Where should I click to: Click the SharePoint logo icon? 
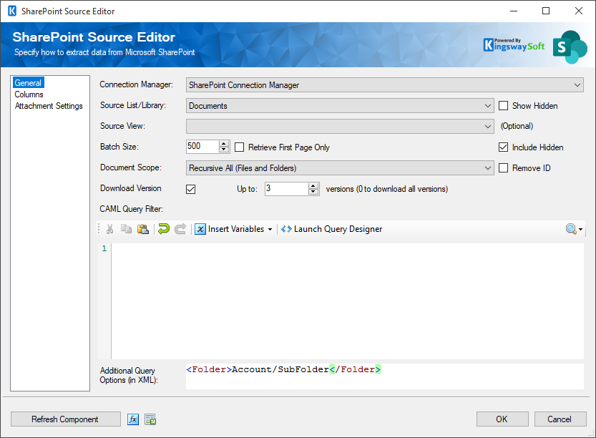570,47
